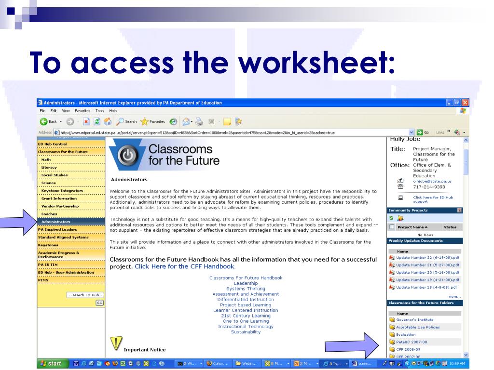Open the Help menu
Image resolution: width=494 pixels, height=370 pixels.
click(x=113, y=111)
